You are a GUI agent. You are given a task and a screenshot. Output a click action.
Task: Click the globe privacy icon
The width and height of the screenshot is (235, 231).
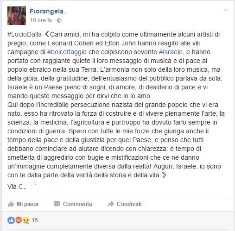pos(59,20)
